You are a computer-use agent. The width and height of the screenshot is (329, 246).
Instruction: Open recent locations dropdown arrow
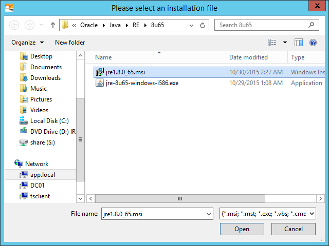click(41, 25)
